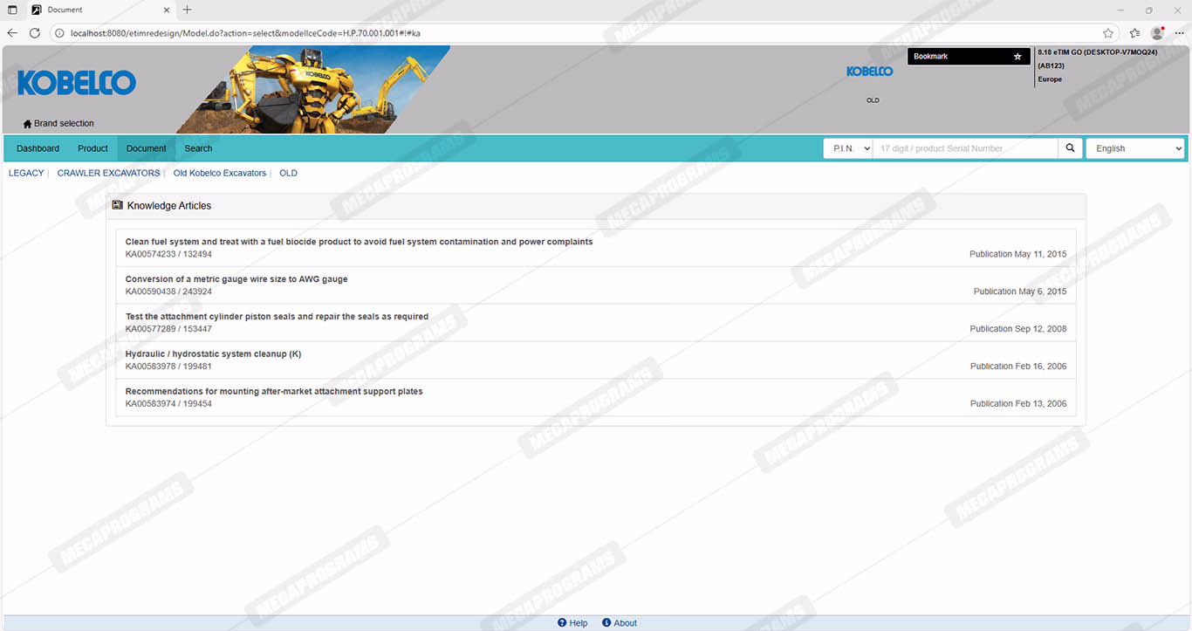The width and height of the screenshot is (1192, 631).
Task: Click the Help question mark icon
Action: [x=563, y=623]
